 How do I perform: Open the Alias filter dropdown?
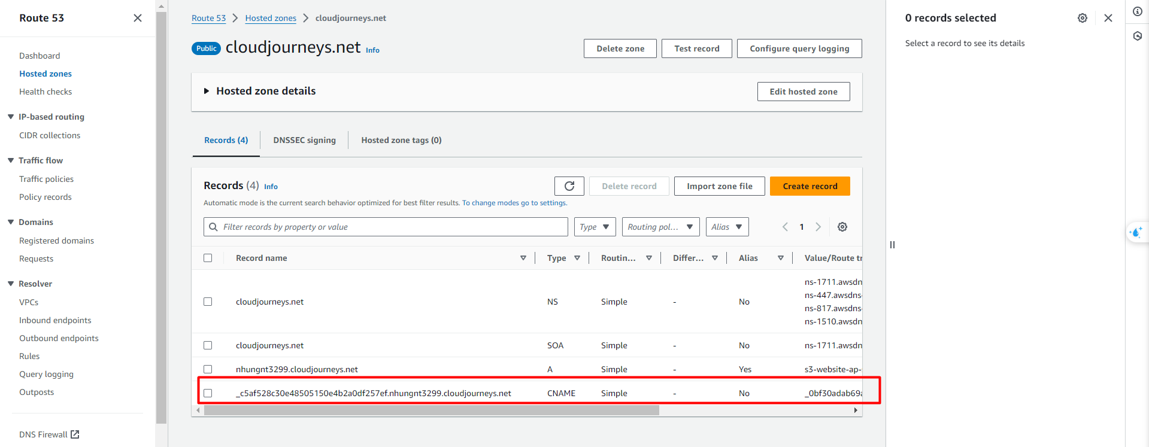727,227
